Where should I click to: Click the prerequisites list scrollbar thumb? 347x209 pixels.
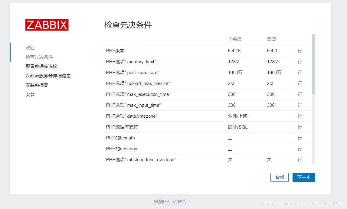(x=313, y=64)
